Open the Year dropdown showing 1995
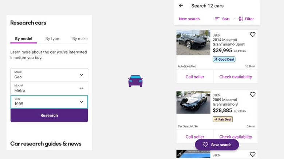 [x=49, y=102]
